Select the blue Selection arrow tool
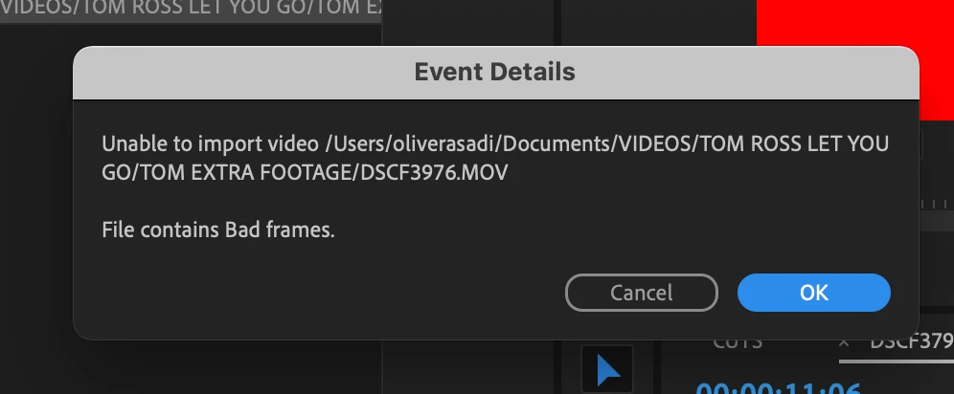Image resolution: width=954 pixels, height=394 pixels. pyautogui.click(x=607, y=369)
